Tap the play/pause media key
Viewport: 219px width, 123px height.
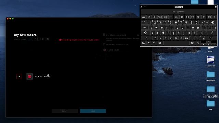(x=187, y=17)
